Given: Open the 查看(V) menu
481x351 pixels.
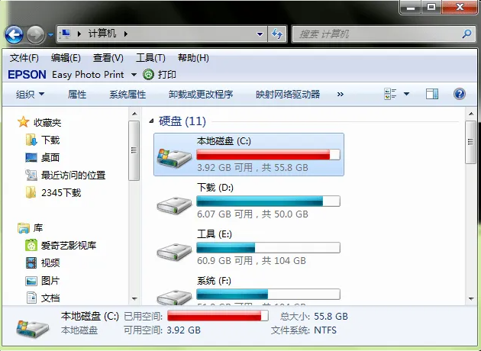Looking at the screenshot, I should click(108, 58).
